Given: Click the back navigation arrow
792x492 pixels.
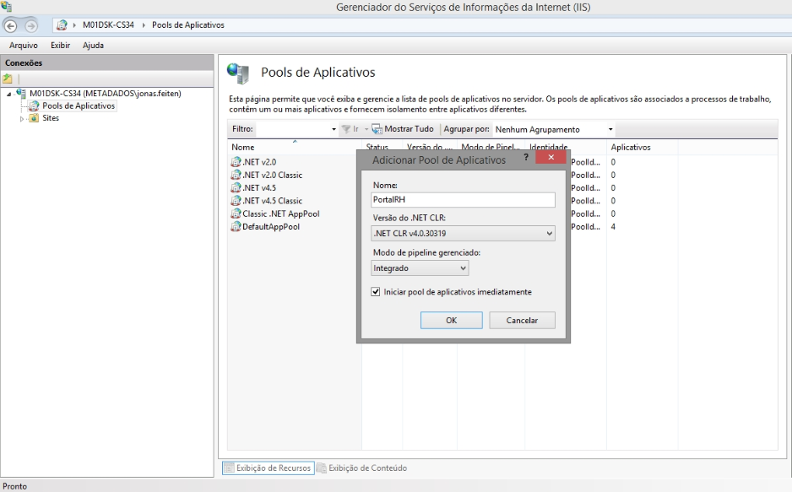Looking at the screenshot, I should point(12,24).
